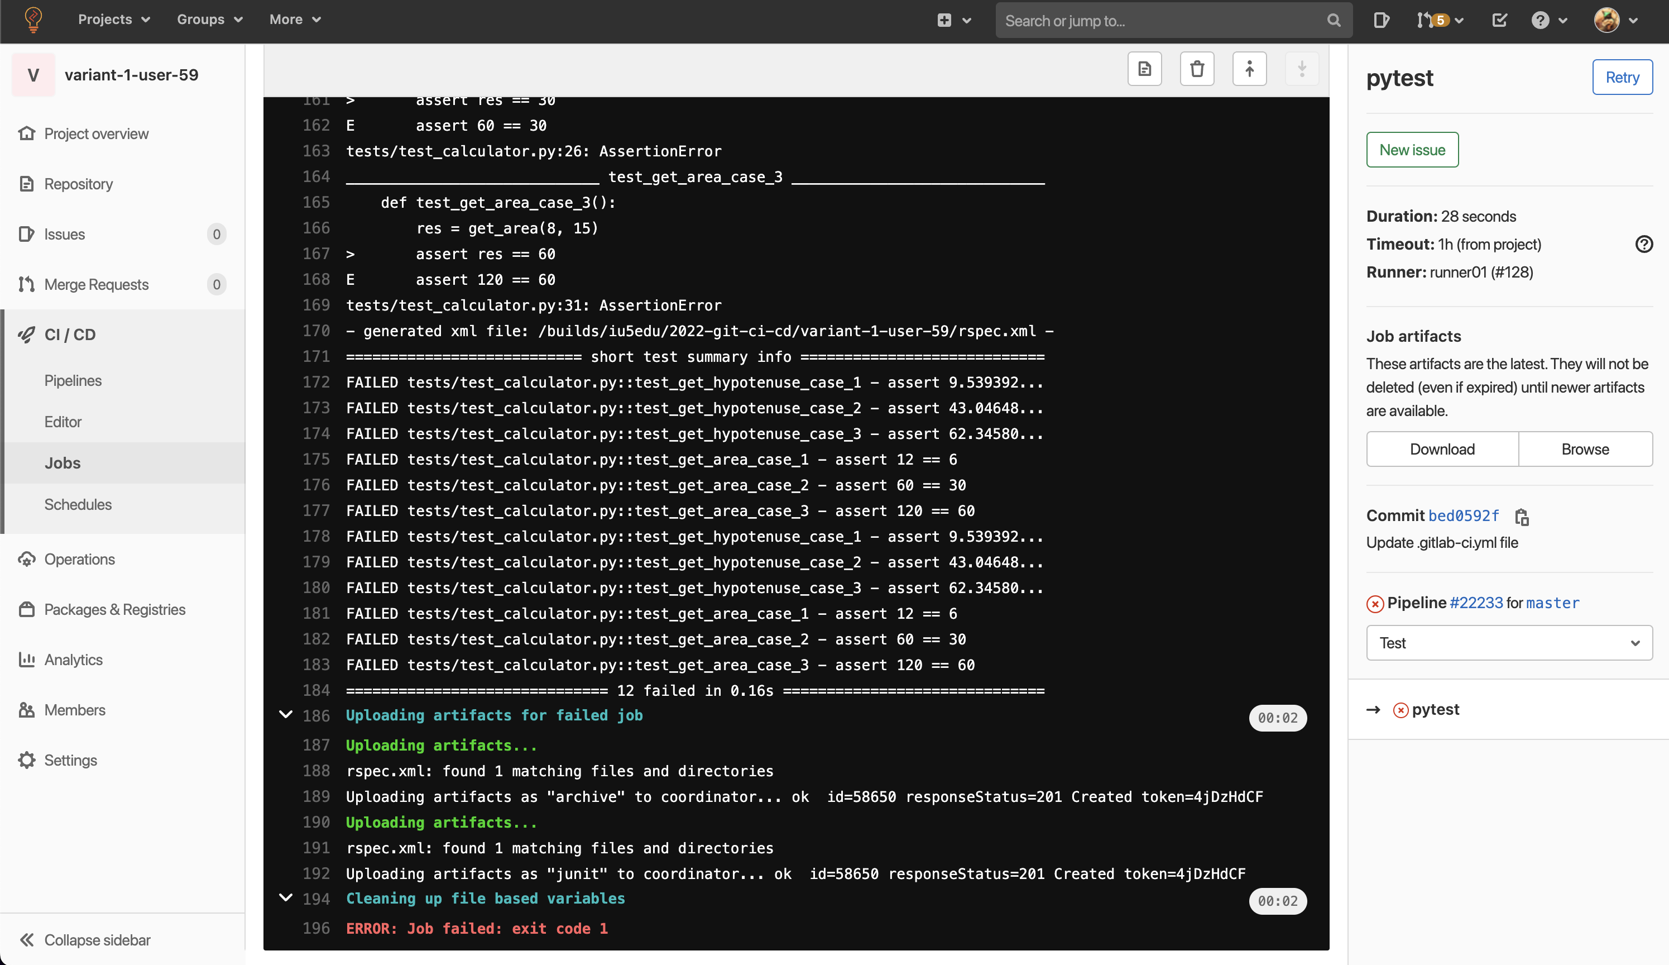Click the Settings gear icon in sidebar

[26, 760]
